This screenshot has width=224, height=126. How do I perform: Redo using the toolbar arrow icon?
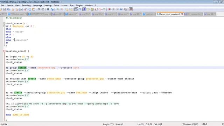(43, 9)
